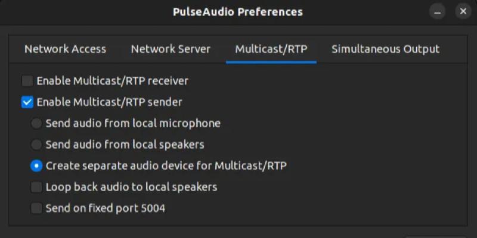
Task: Check the fixed port 5004 checkbox
Action: 37,208
